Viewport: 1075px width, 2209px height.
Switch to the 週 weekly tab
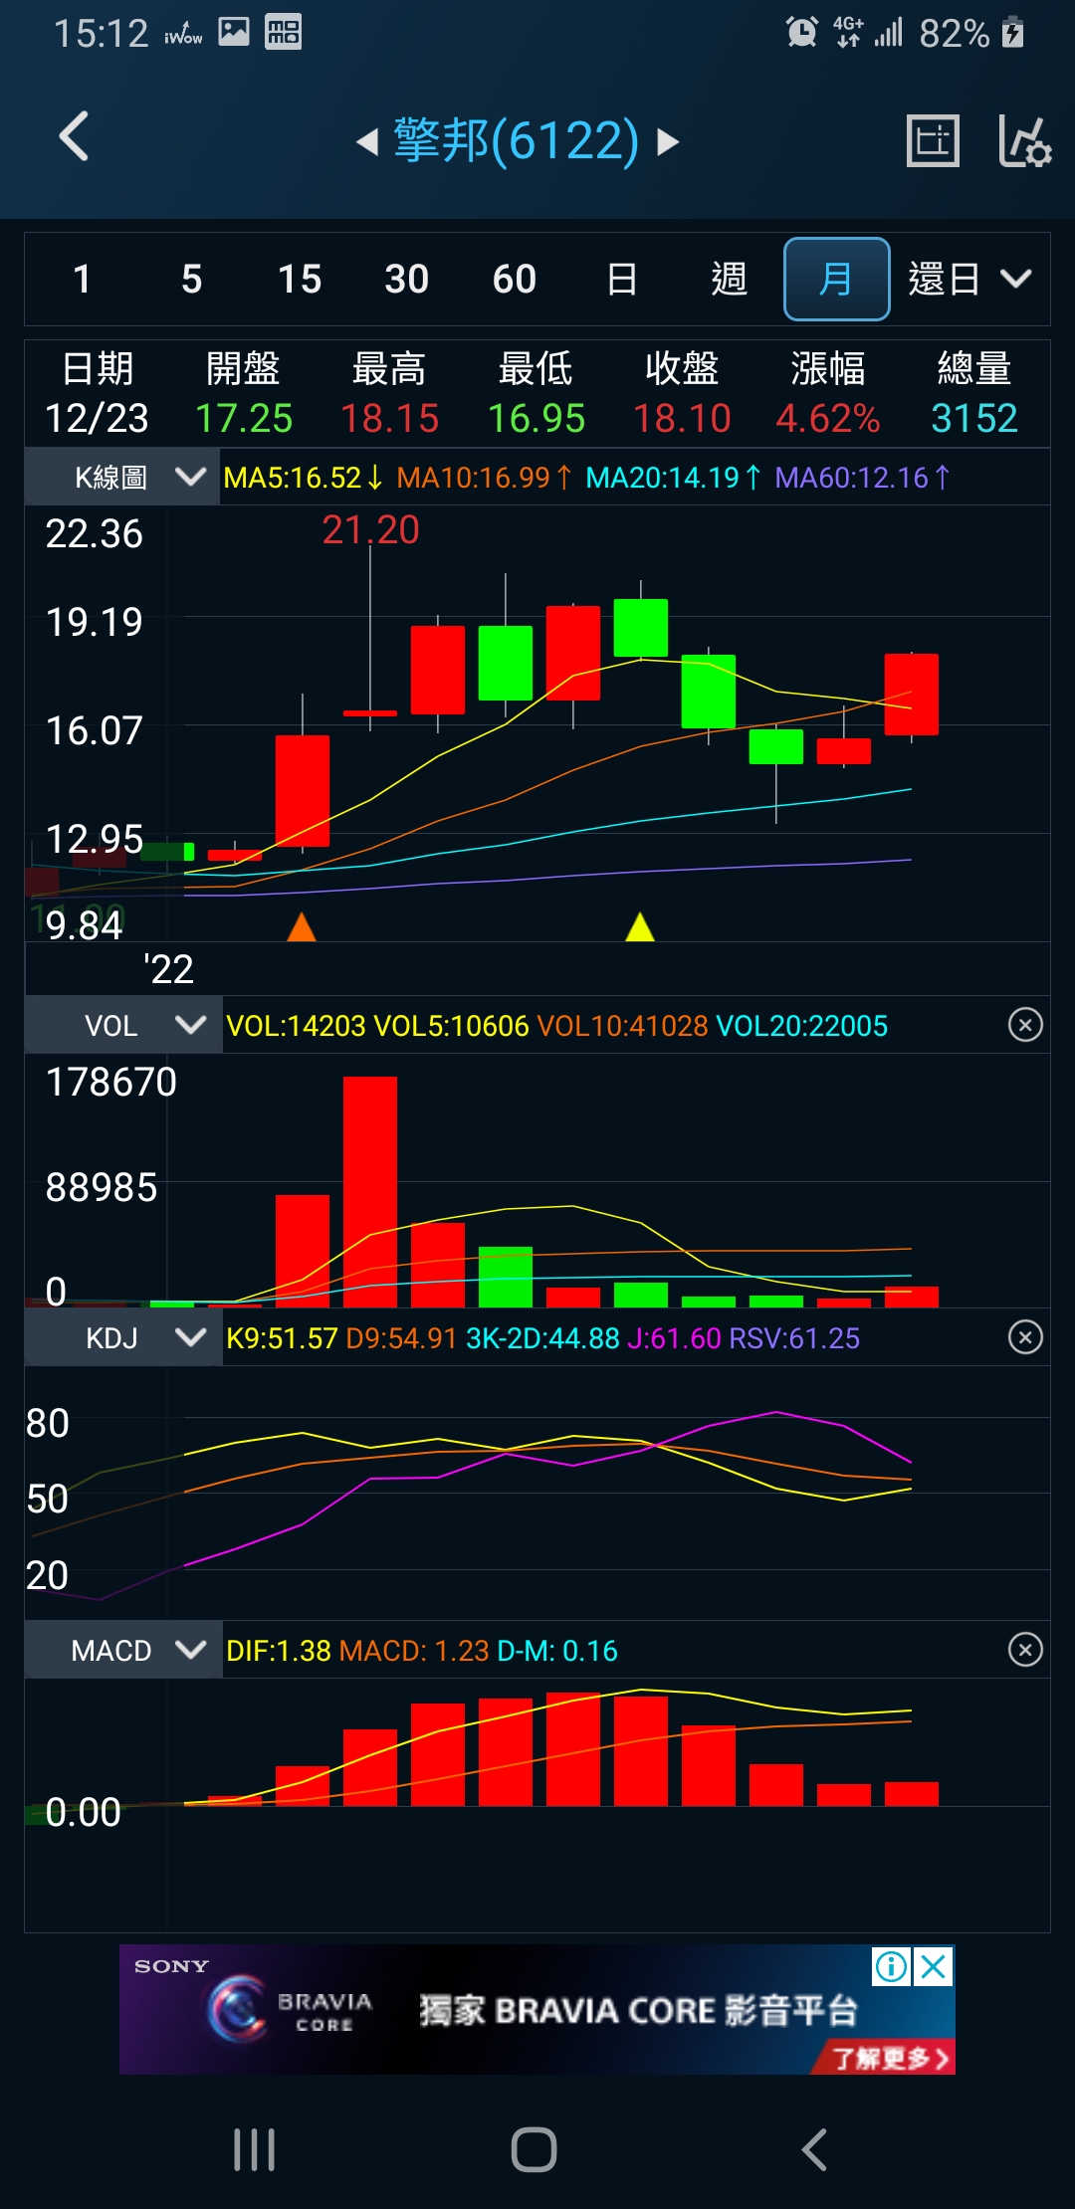729,280
